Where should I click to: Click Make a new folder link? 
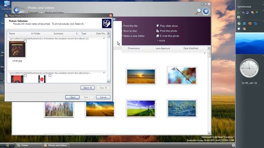134,36
